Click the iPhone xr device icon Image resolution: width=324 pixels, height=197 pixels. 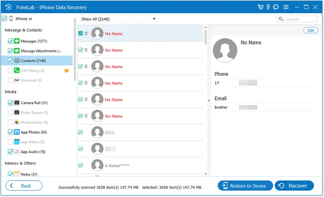[x=11, y=19]
